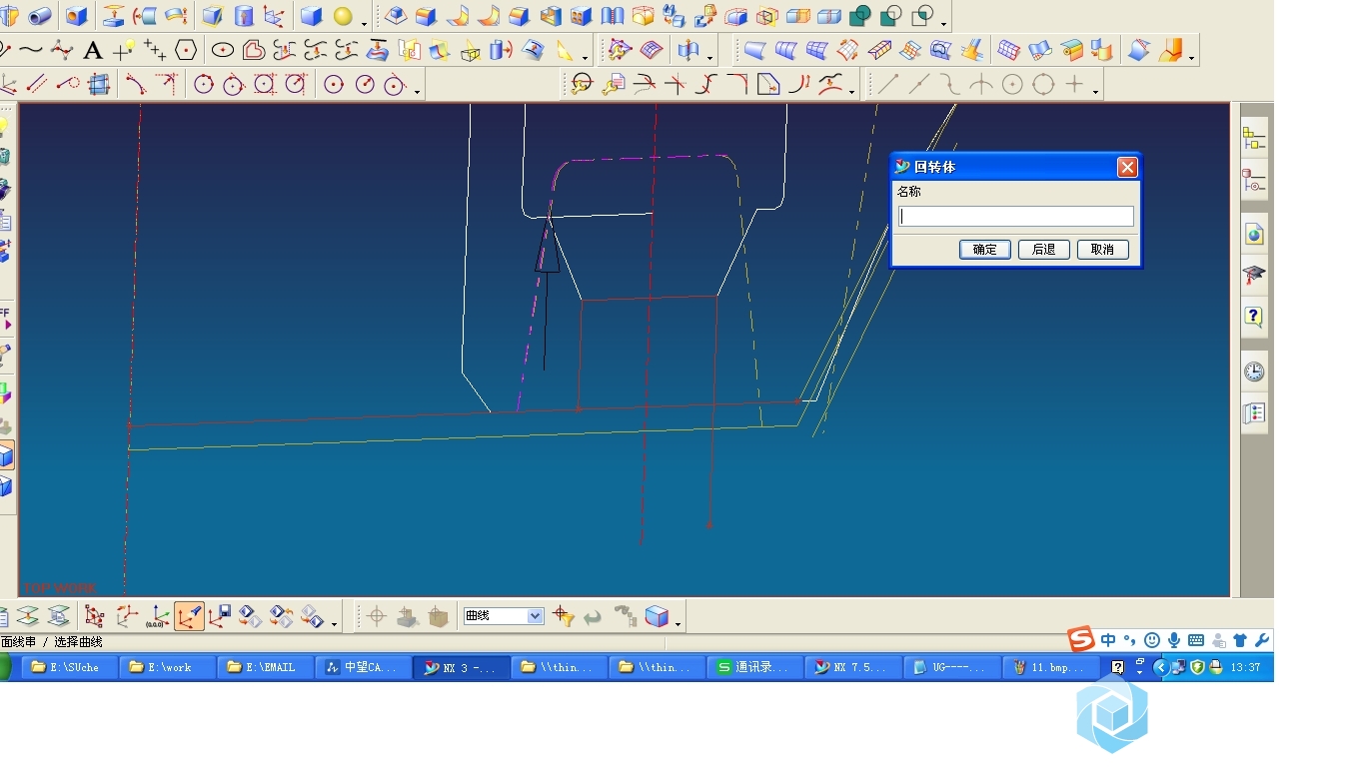Click the Hole feature icon
This screenshot has height=767, width=1359.
pyautogui.click(x=77, y=16)
